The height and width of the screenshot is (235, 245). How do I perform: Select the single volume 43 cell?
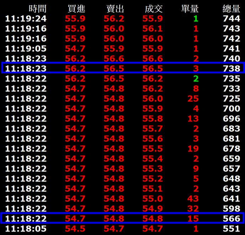(193, 198)
